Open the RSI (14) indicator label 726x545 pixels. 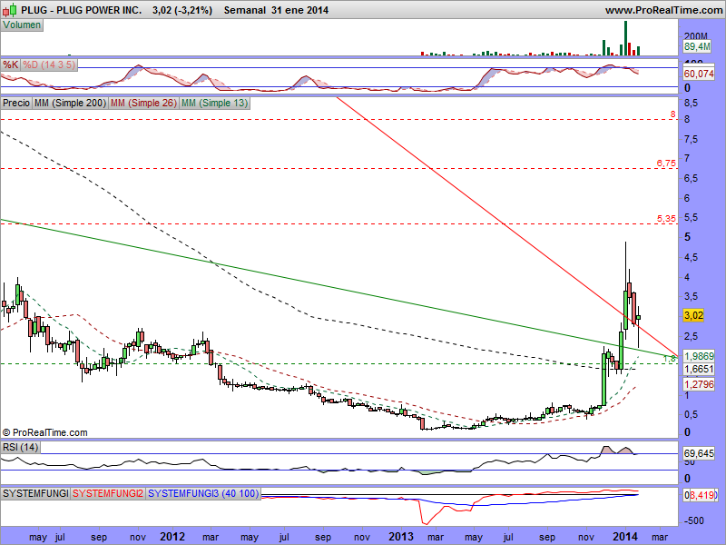click(x=20, y=447)
